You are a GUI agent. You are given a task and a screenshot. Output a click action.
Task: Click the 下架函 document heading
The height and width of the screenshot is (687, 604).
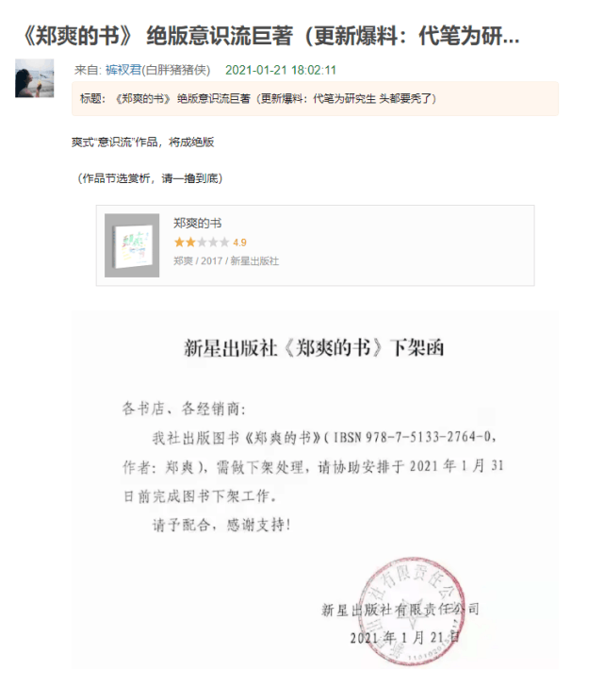[x=314, y=348]
